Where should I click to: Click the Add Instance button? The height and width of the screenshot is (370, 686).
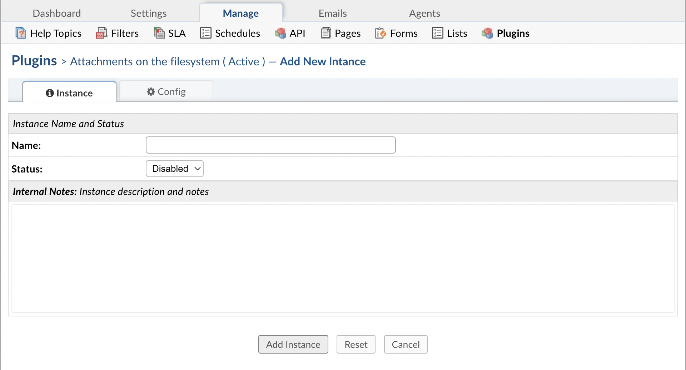[x=293, y=344]
